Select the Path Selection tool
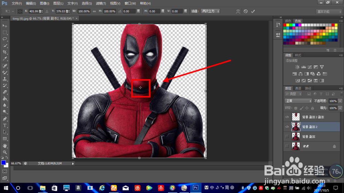Viewport: 344px width, 193px height. coord(4,132)
